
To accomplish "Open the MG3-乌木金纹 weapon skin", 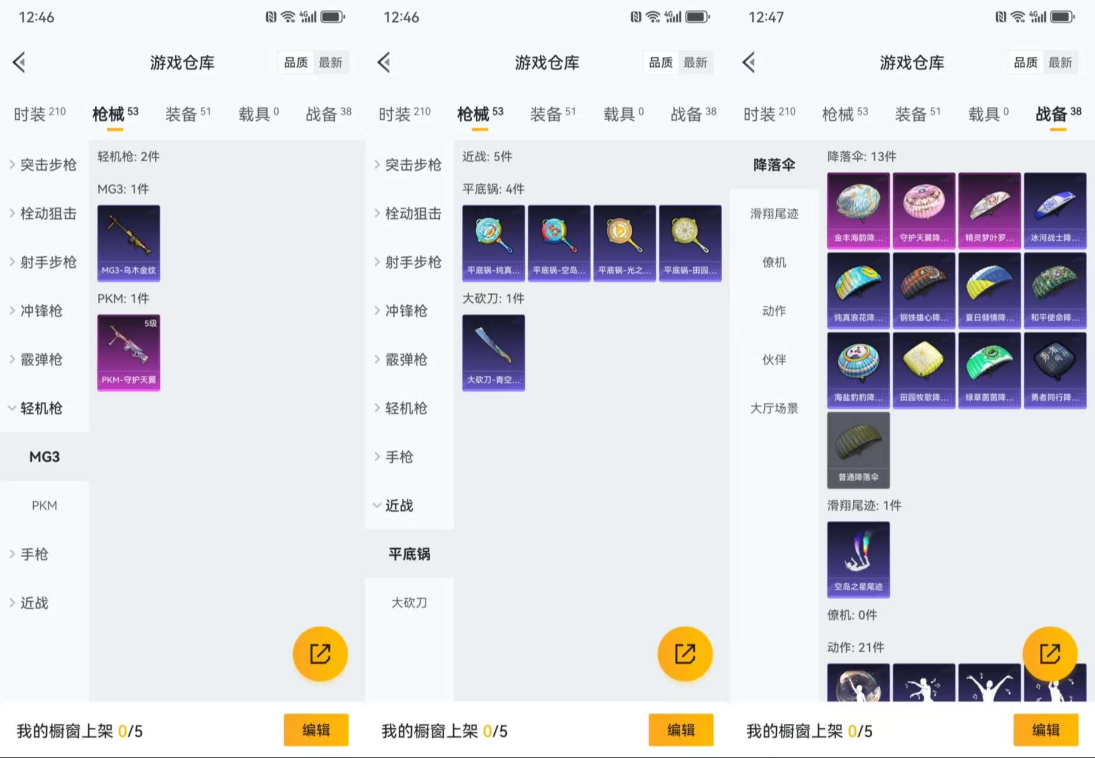I will tap(129, 242).
